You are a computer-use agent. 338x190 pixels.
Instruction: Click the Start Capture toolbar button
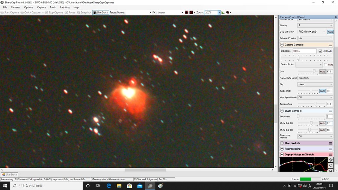10,12
